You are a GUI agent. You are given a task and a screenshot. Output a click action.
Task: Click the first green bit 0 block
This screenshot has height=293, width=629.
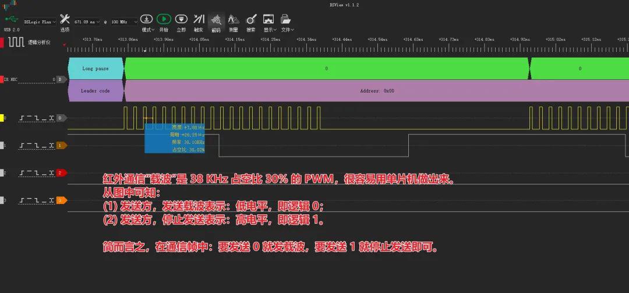[x=327, y=68]
